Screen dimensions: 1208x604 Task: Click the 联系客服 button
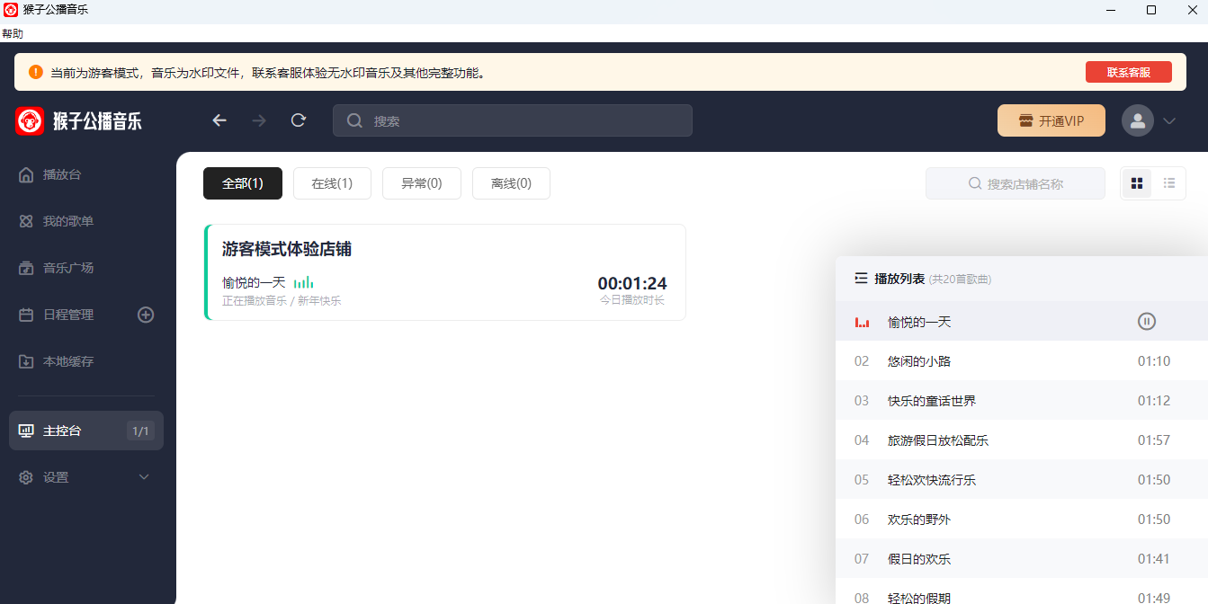point(1129,72)
